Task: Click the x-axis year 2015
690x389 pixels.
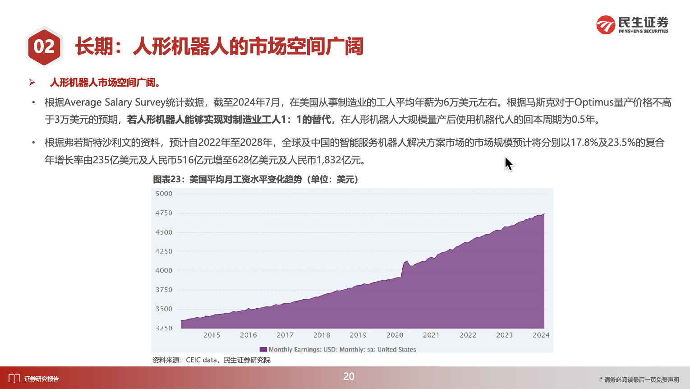Action: pyautogui.click(x=212, y=335)
